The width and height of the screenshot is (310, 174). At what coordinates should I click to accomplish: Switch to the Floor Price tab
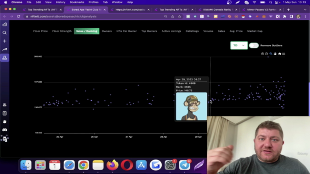(40, 31)
